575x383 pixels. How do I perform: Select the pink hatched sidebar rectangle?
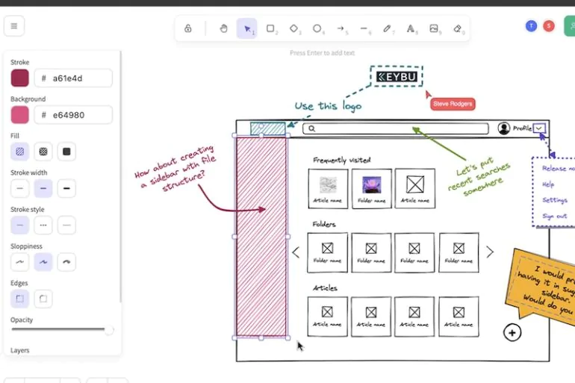coord(261,237)
